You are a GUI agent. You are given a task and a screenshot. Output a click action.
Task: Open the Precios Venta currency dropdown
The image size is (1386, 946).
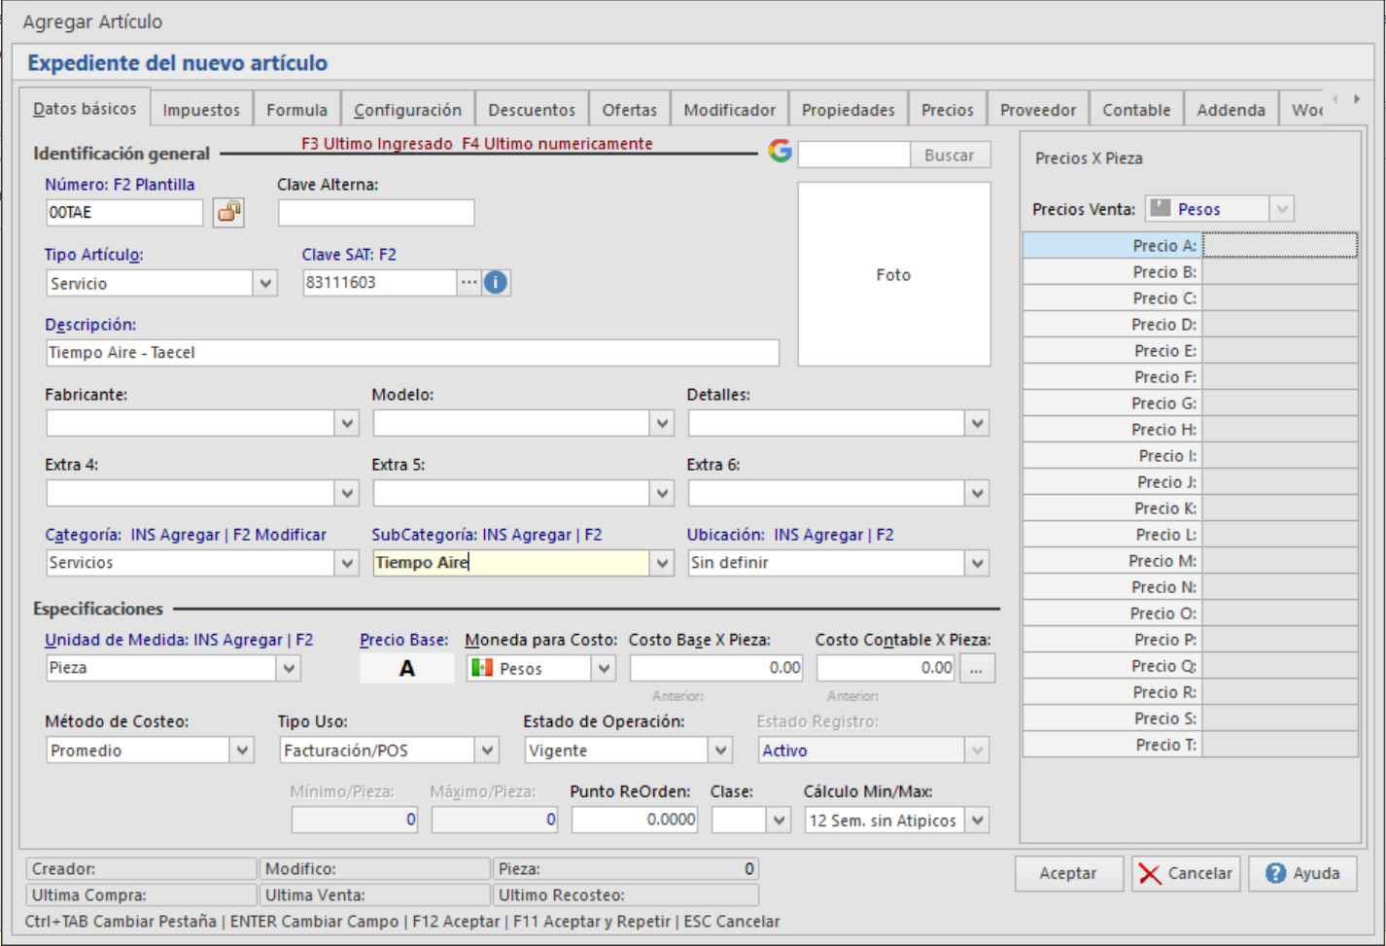(1281, 209)
